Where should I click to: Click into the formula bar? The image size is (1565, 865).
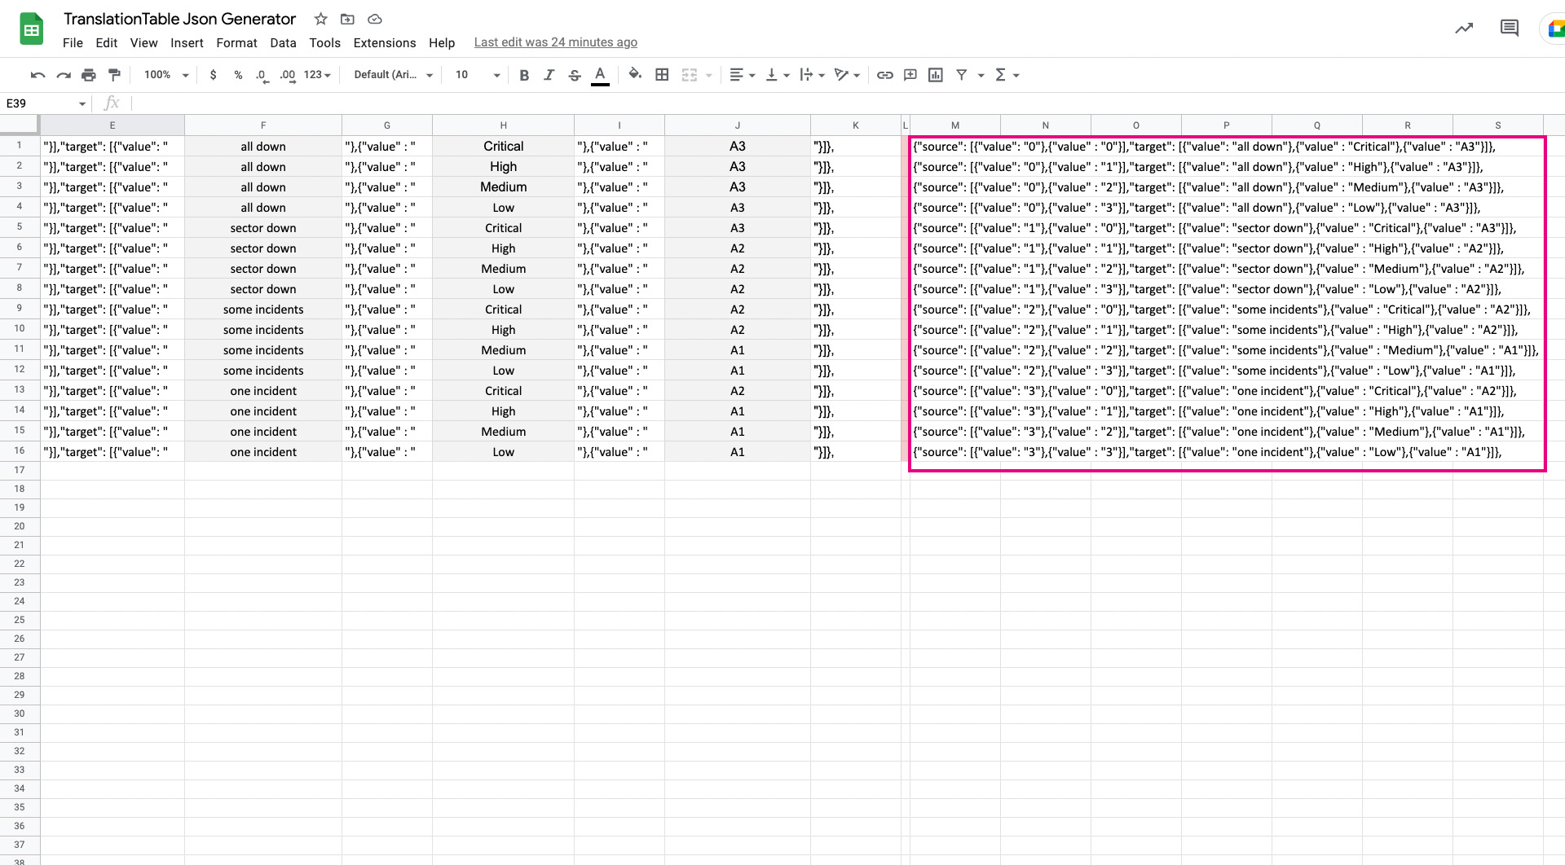point(848,103)
